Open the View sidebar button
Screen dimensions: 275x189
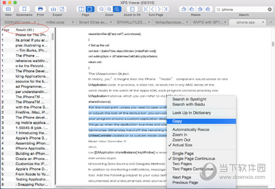pos(8,9)
